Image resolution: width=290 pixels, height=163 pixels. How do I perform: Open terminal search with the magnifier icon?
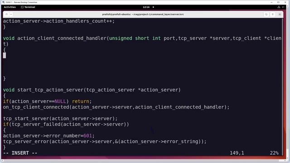tap(266, 14)
